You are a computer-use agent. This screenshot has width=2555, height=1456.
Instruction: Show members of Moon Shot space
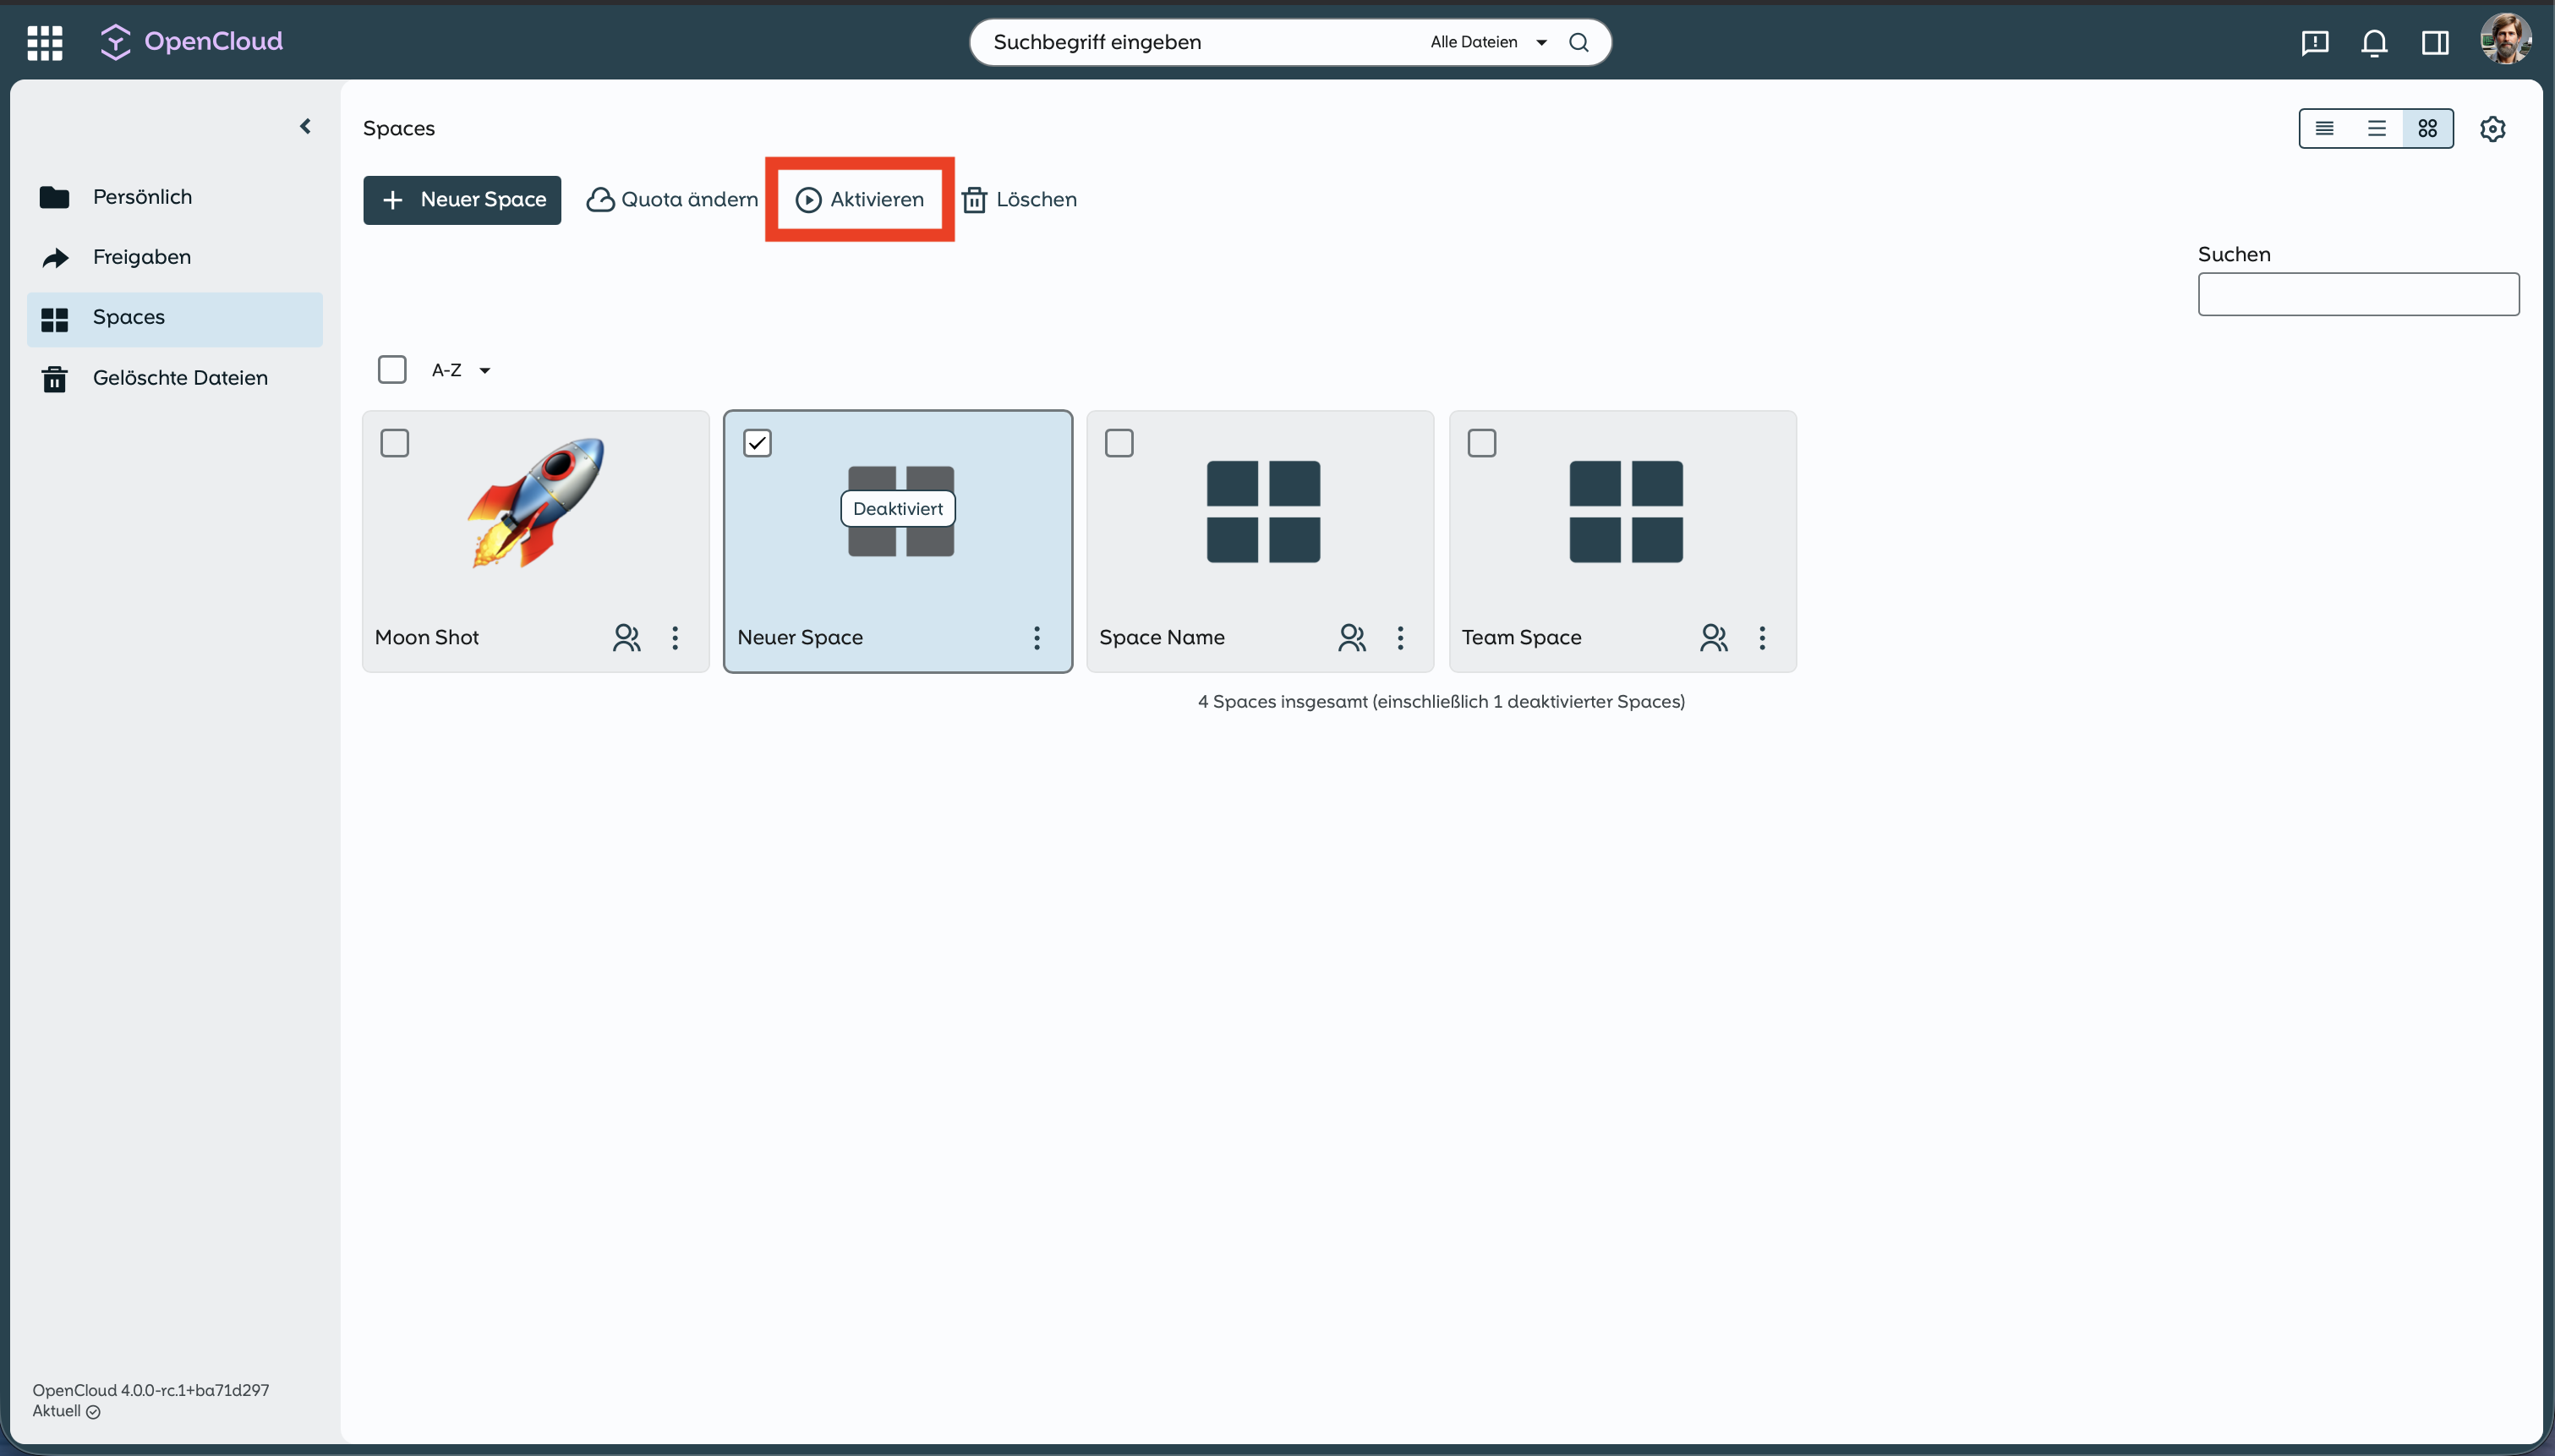coord(626,638)
